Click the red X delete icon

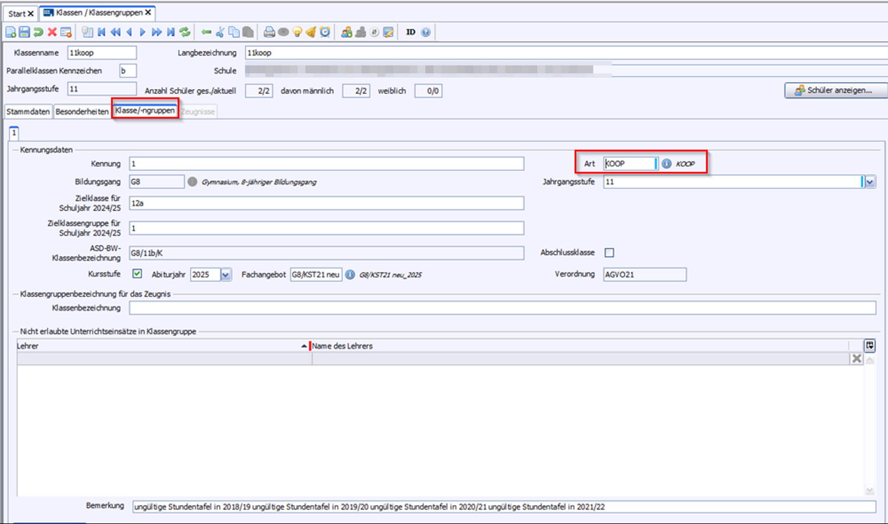[x=52, y=32]
